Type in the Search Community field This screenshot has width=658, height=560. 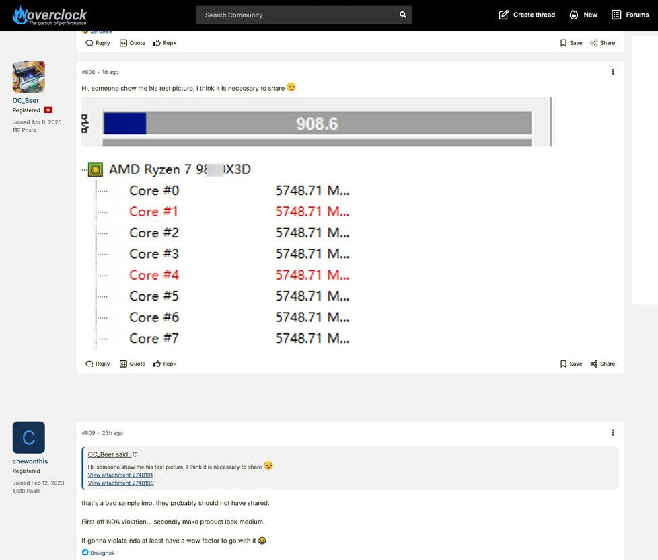pos(296,15)
